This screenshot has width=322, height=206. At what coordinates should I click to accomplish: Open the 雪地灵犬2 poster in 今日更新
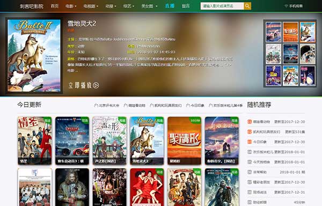(147, 141)
